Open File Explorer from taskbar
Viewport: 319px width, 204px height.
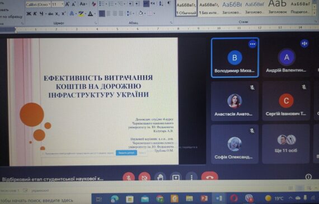[189, 198]
